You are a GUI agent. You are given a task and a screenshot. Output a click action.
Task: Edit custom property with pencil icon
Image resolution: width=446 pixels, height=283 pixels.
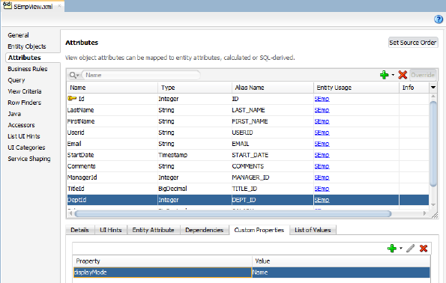point(410,249)
